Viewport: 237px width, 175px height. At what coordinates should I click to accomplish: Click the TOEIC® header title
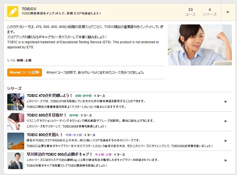click(x=29, y=9)
